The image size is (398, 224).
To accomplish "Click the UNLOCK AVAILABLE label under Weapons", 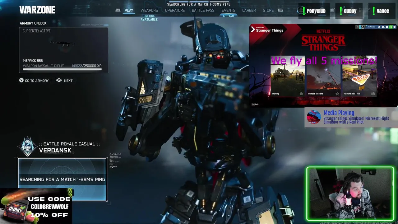I will tap(149, 17).
